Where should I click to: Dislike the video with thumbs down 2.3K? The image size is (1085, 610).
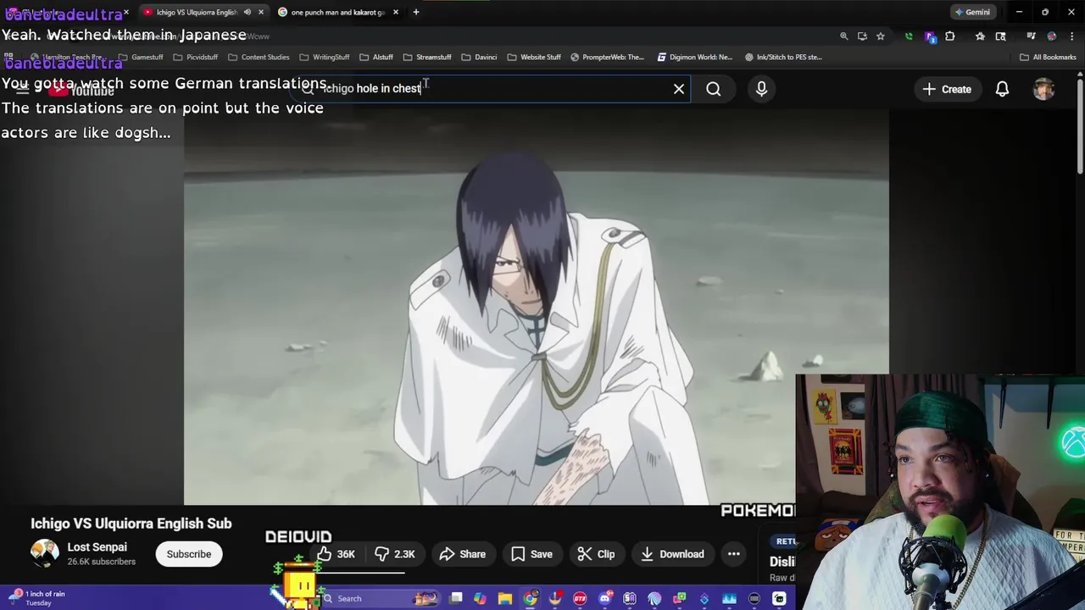coord(395,554)
